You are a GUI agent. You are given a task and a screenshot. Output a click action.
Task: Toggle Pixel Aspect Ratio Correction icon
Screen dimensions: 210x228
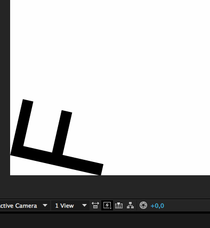pos(95,206)
